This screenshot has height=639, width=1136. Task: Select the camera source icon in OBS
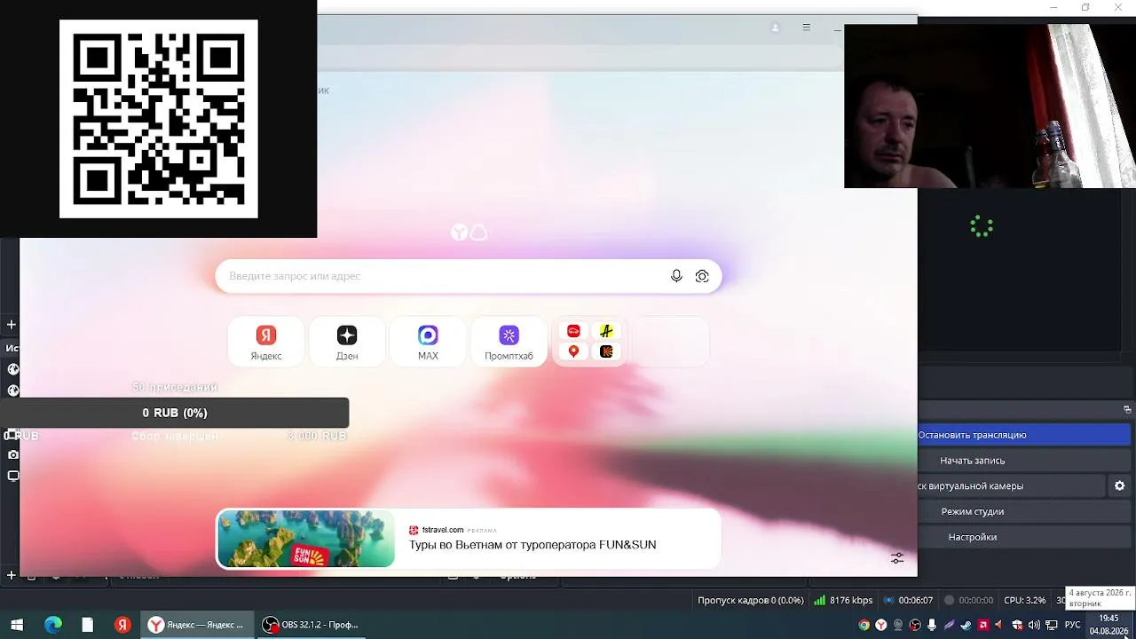pyautogui.click(x=13, y=454)
